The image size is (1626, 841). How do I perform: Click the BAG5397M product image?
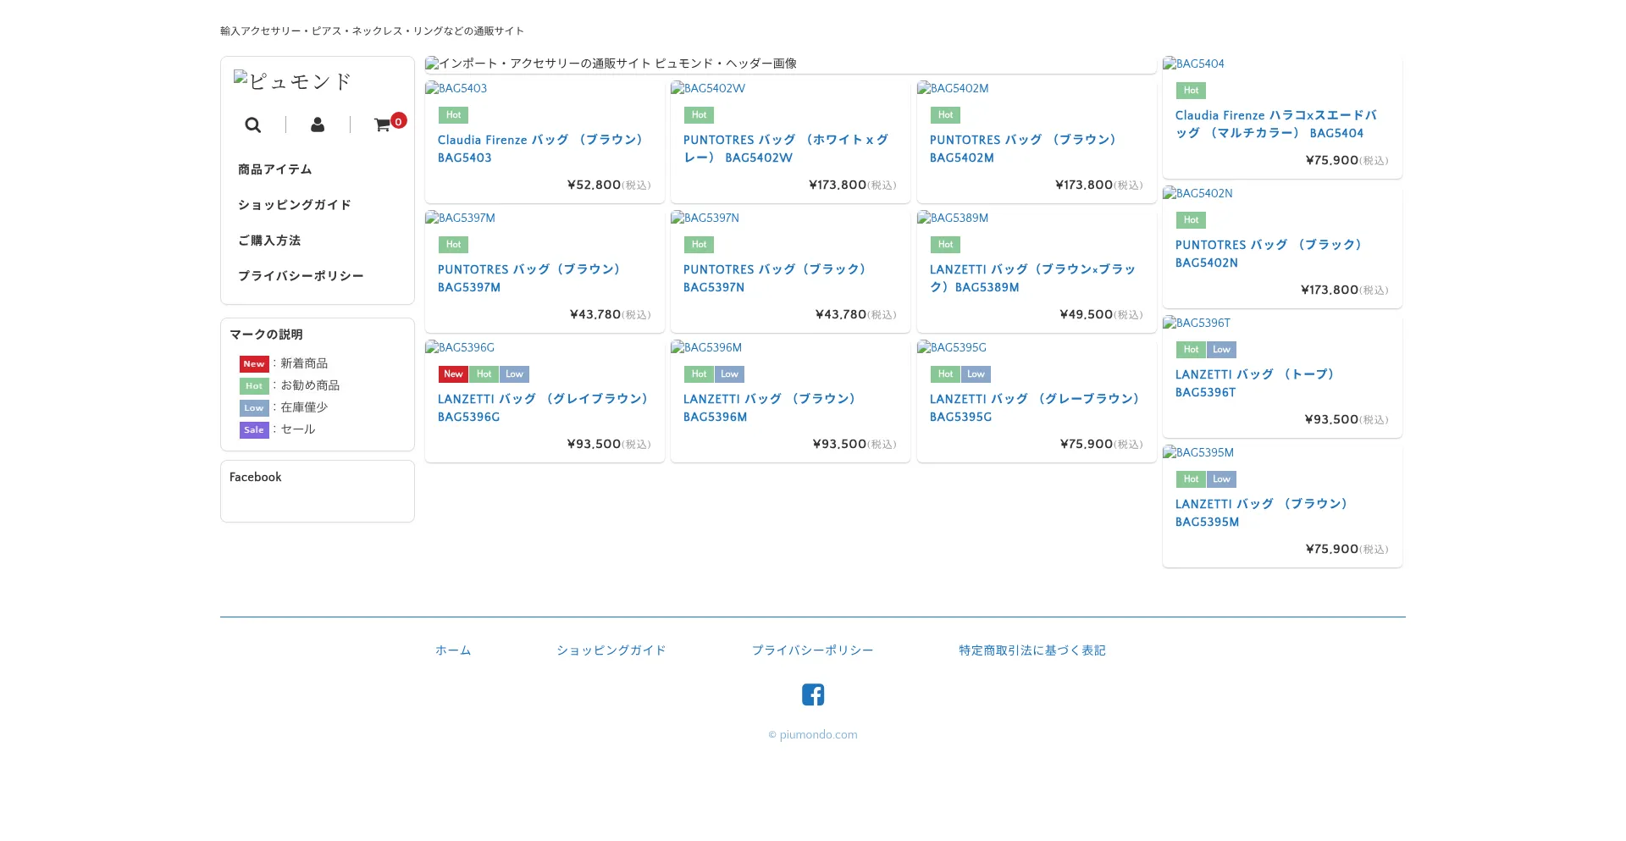click(x=460, y=218)
